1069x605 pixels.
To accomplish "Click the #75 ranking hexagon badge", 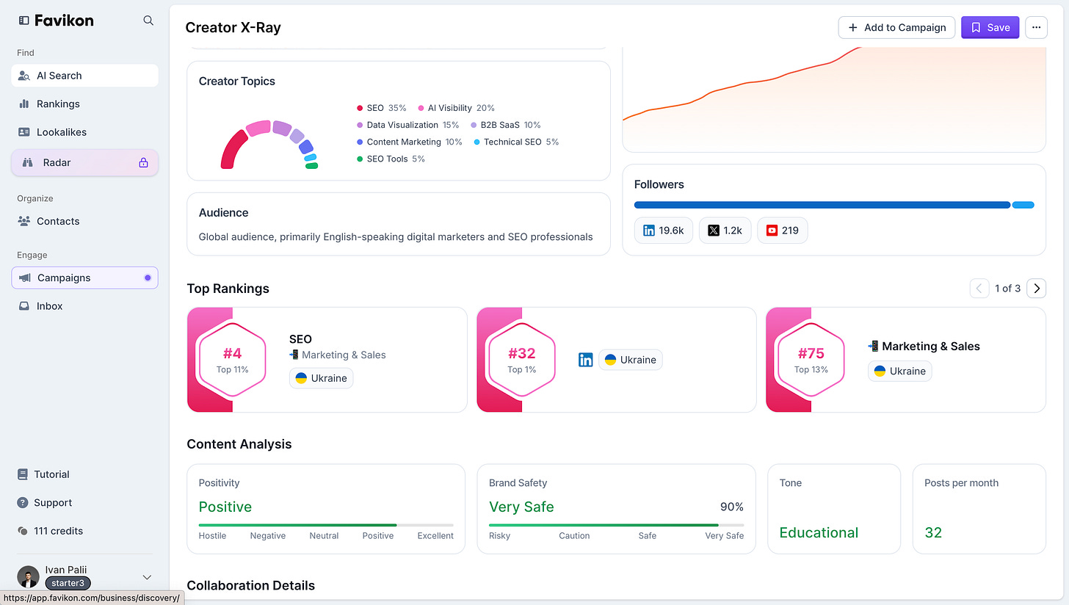I will [811, 360].
